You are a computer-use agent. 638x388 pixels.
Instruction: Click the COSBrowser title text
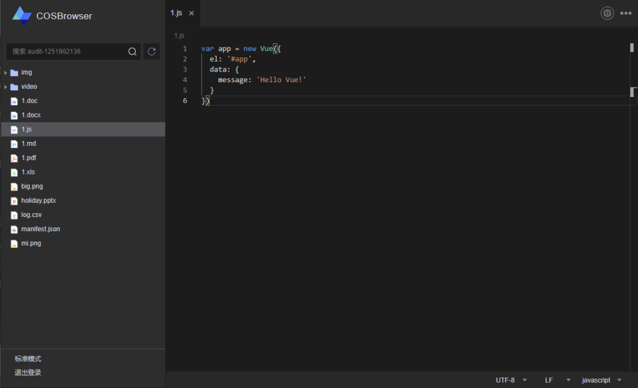[x=64, y=16]
